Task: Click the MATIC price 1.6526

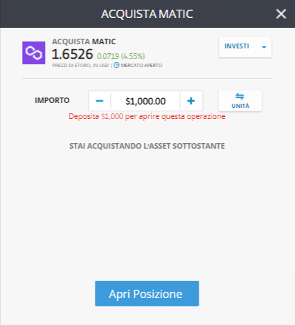Action: pyautogui.click(x=72, y=54)
